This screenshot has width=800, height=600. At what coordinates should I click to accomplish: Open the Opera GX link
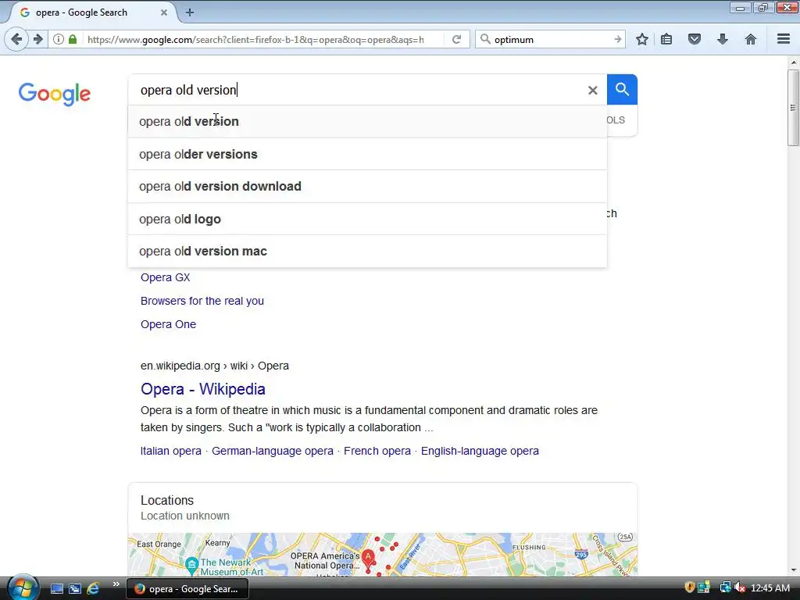[x=166, y=277]
